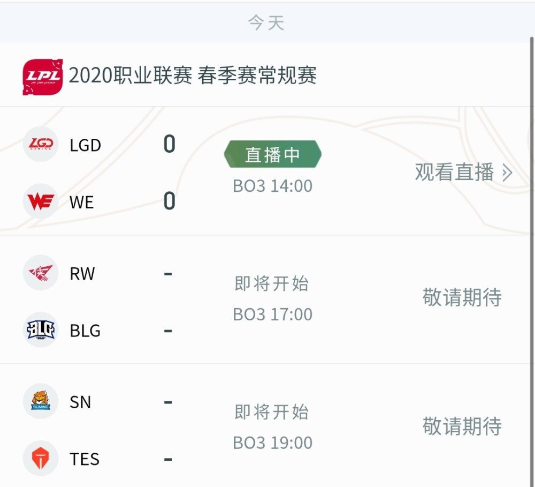Viewport: 535px width, 487px height.
Task: Click the green 直播中 live badge
Action: (x=273, y=154)
